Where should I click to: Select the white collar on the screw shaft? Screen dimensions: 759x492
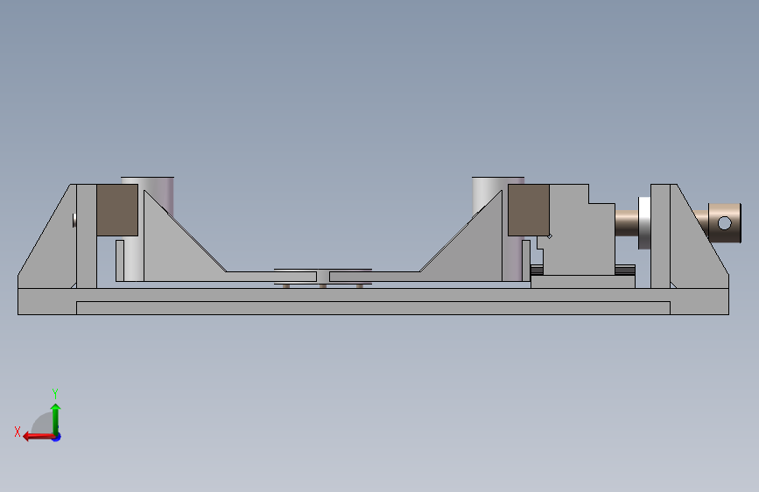point(644,222)
